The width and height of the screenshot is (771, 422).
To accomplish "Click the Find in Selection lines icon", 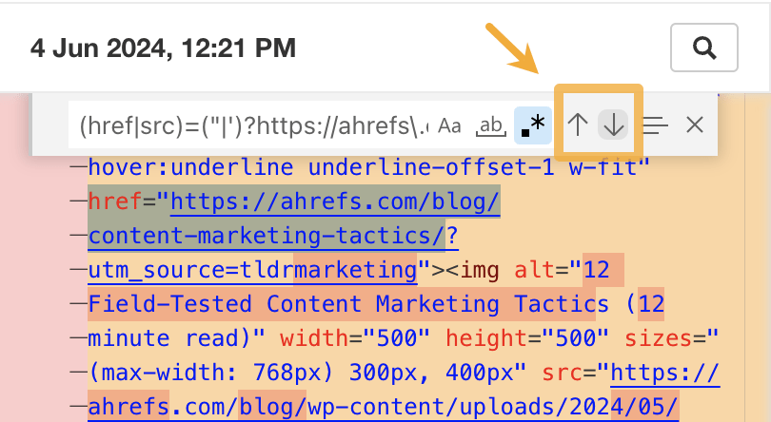I will (x=654, y=125).
